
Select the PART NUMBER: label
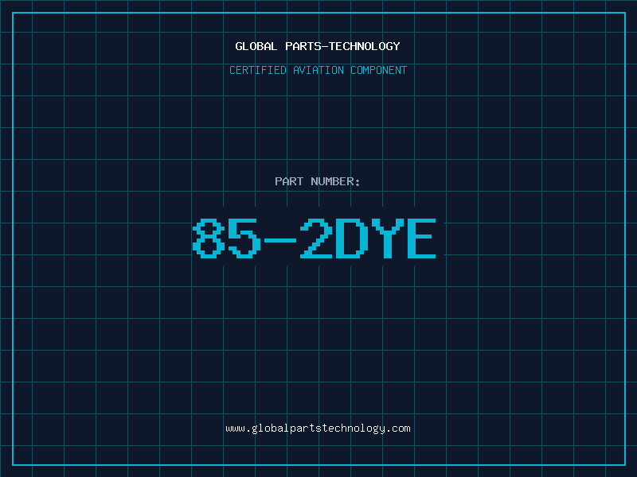pyautogui.click(x=318, y=182)
